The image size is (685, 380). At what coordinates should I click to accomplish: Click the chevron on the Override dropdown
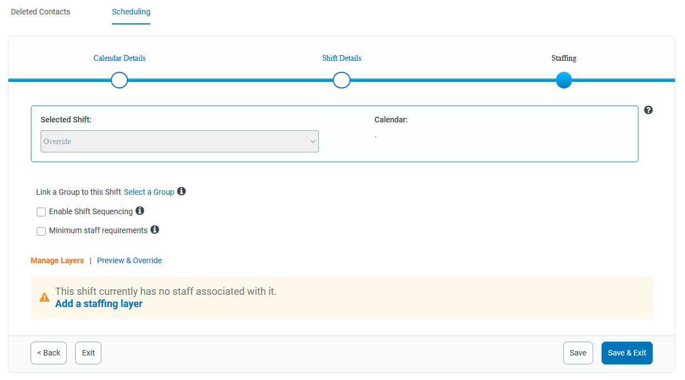(x=313, y=141)
